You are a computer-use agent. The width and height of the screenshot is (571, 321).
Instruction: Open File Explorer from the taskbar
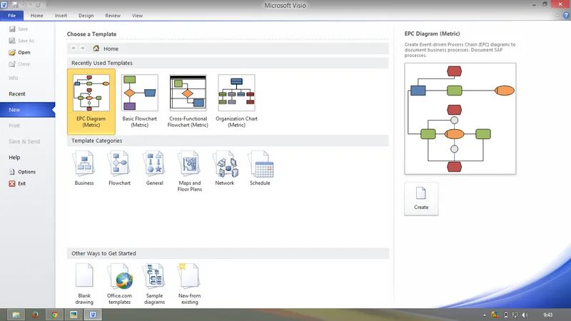[x=16, y=315]
